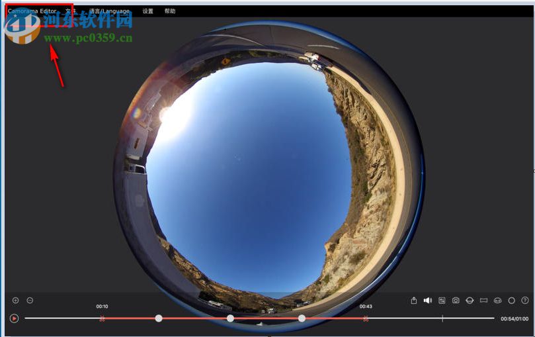This screenshot has width=535, height=337.
Task: Click the zoom out minus icon
Action: click(30, 300)
